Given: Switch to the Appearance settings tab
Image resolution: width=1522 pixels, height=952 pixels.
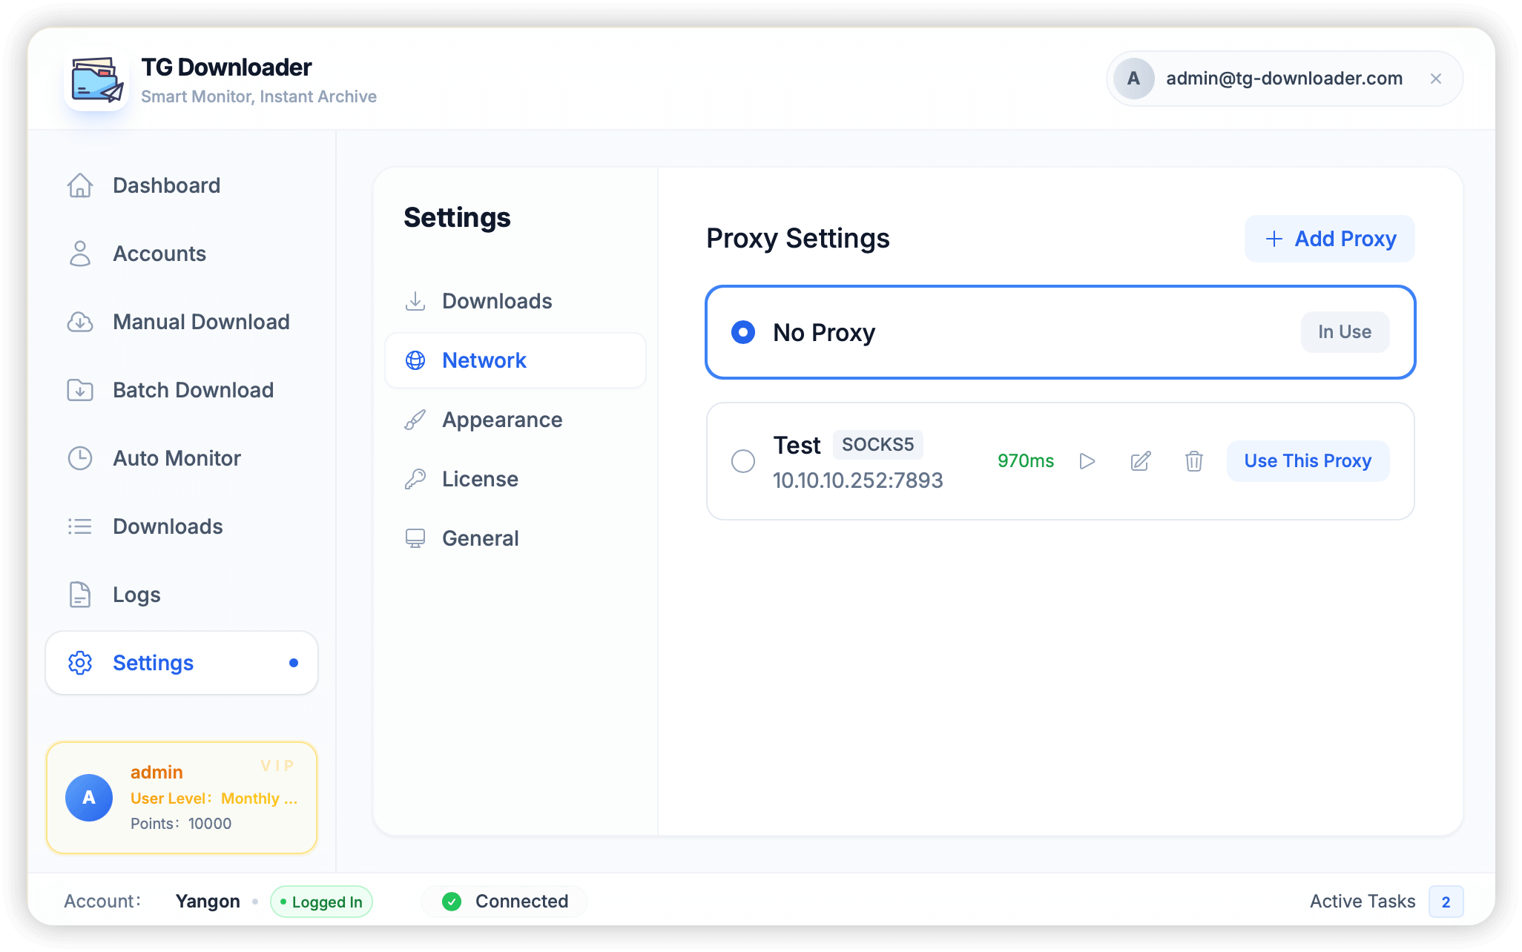Looking at the screenshot, I should pyautogui.click(x=501, y=420).
